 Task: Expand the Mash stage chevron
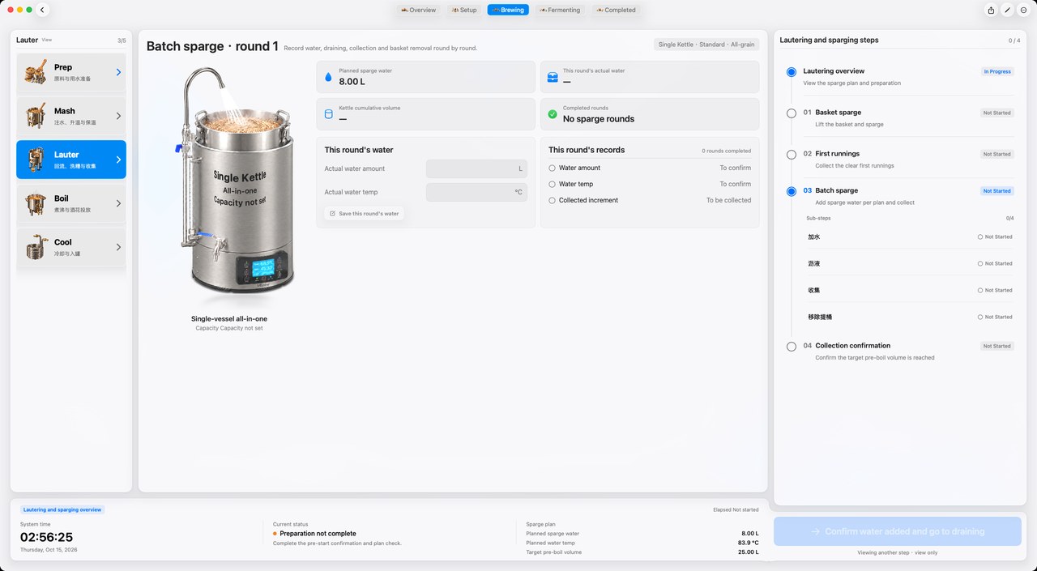pos(118,116)
